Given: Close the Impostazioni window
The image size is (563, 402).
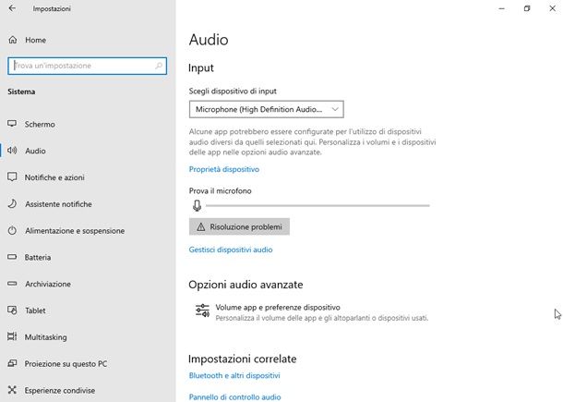Looking at the screenshot, I should [552, 8].
